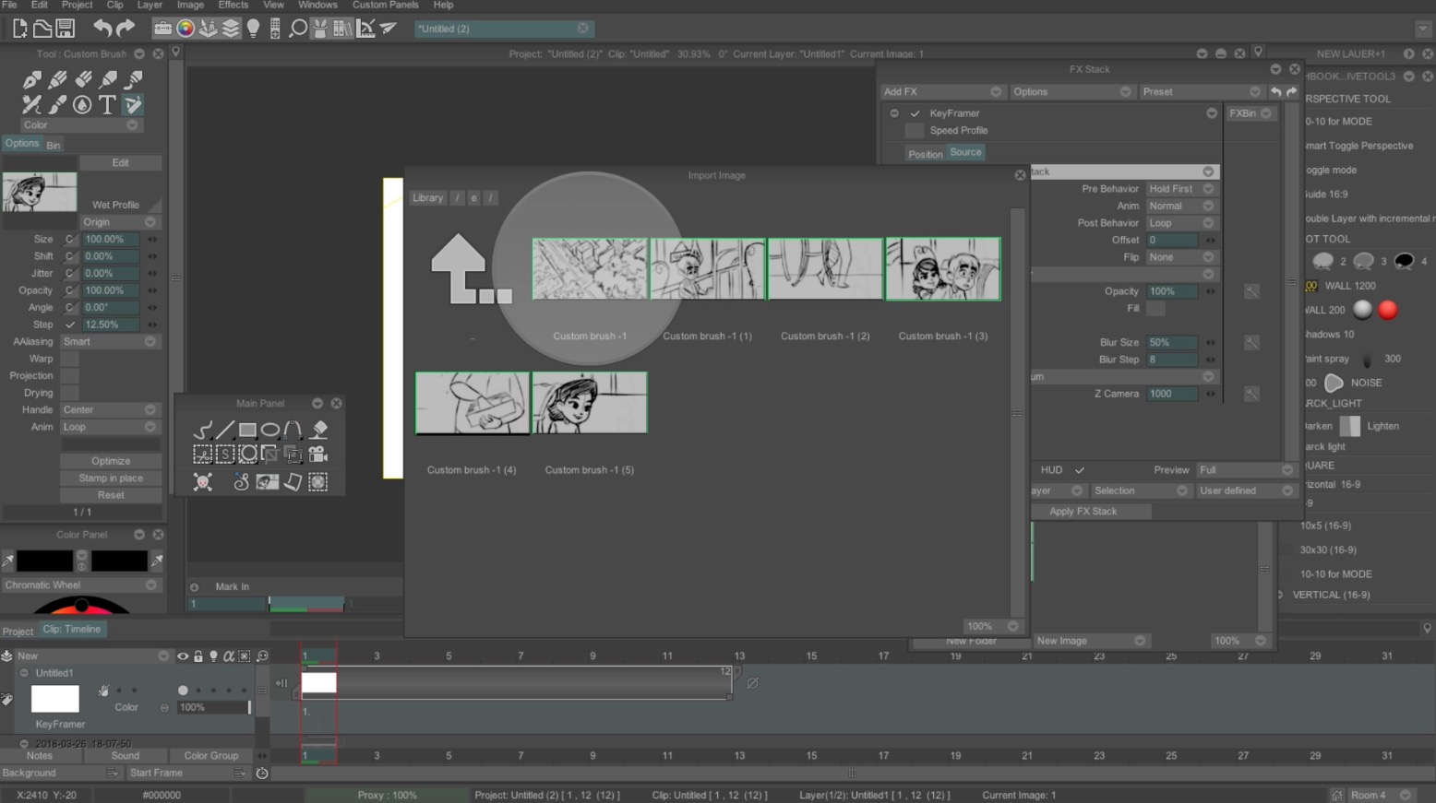Open the Add FX dropdown
Image resolution: width=1436 pixels, height=803 pixels.
tap(941, 92)
